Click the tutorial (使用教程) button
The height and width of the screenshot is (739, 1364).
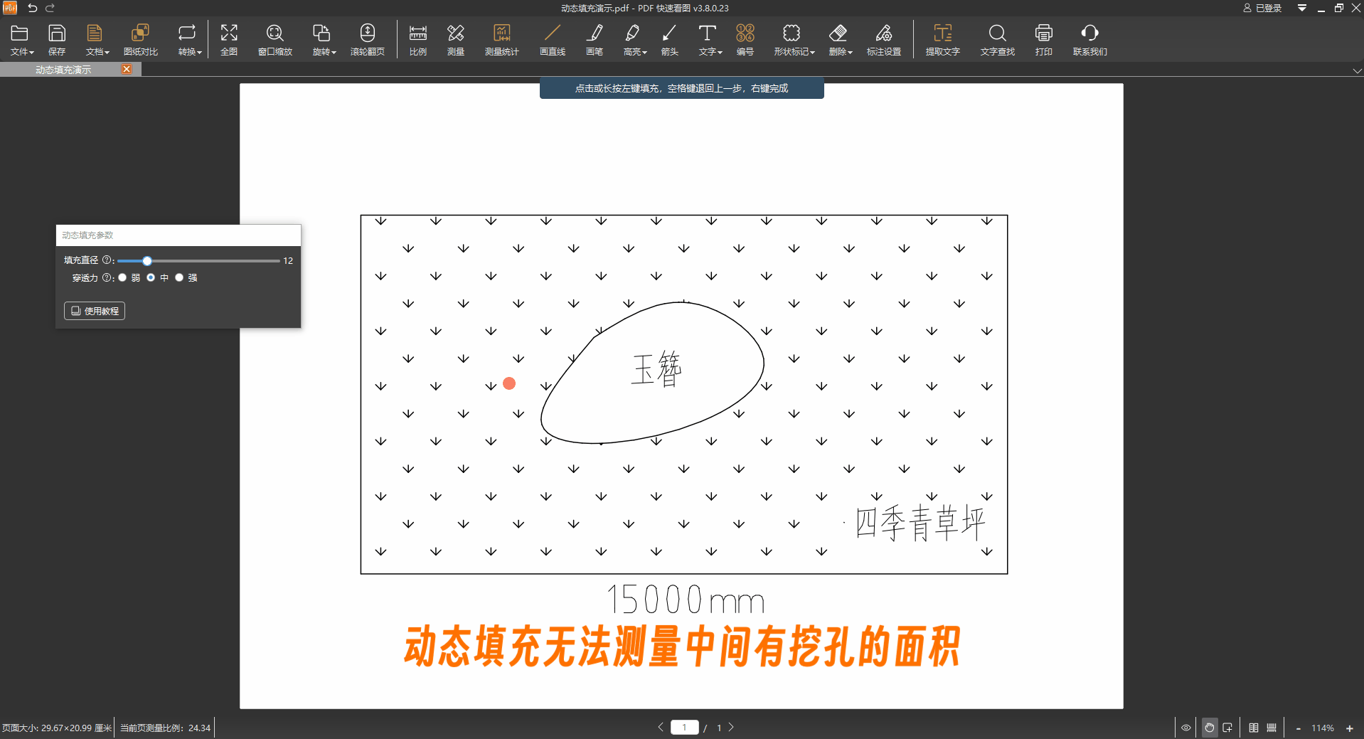95,311
